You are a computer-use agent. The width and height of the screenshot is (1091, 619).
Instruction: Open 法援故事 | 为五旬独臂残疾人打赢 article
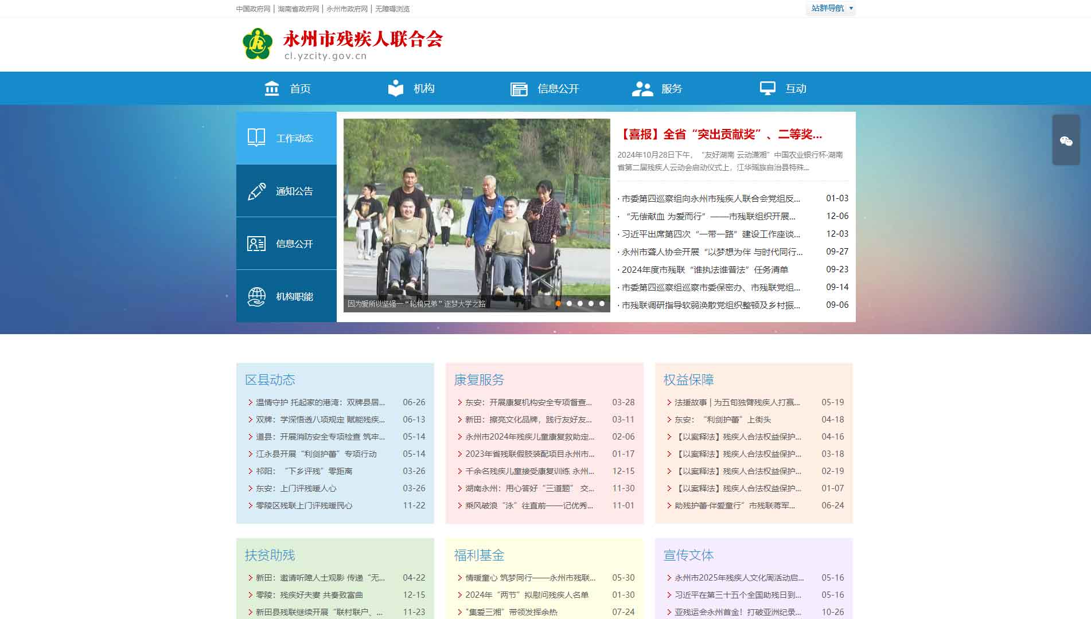737,402
